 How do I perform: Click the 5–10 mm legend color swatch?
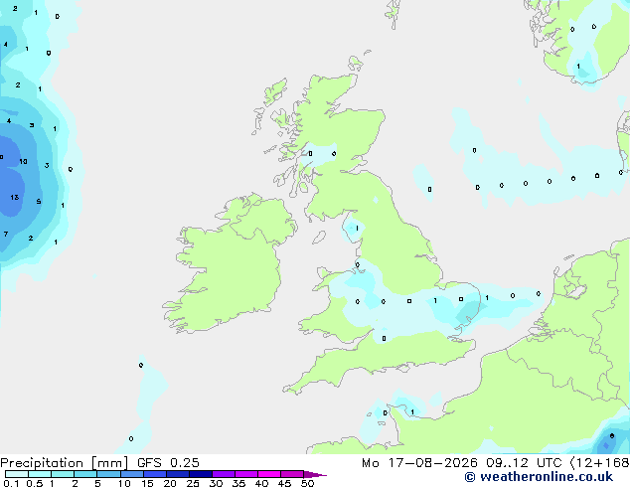pos(108,474)
